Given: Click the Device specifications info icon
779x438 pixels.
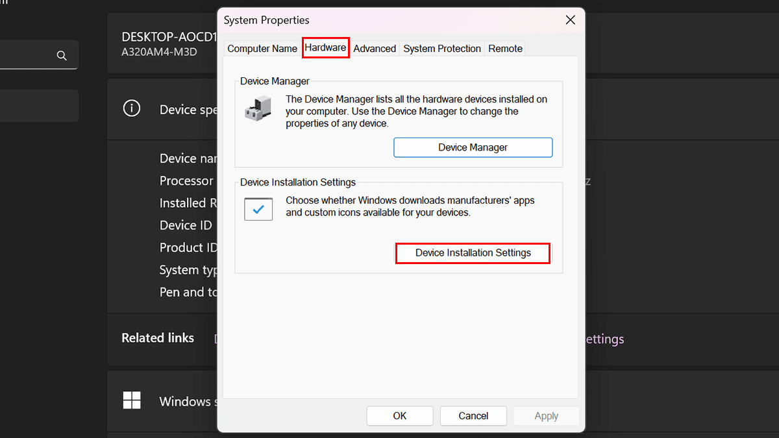Looking at the screenshot, I should click(x=132, y=108).
